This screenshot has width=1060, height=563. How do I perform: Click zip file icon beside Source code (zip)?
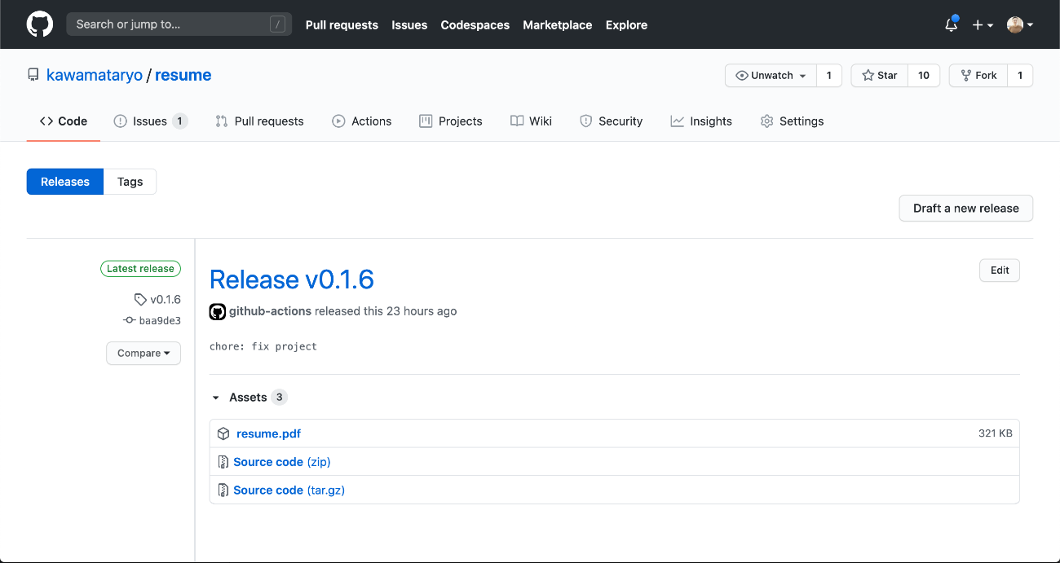click(223, 462)
